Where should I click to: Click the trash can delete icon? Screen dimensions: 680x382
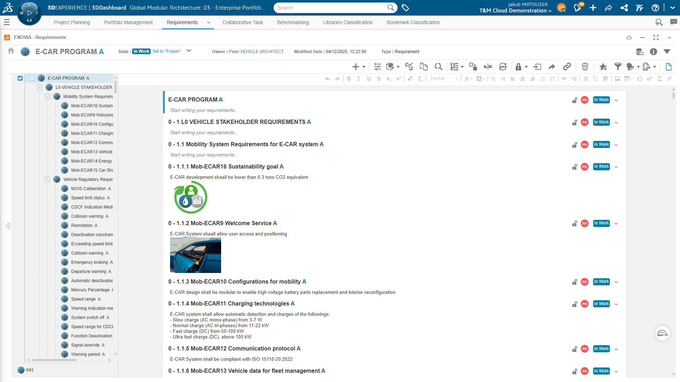point(585,67)
